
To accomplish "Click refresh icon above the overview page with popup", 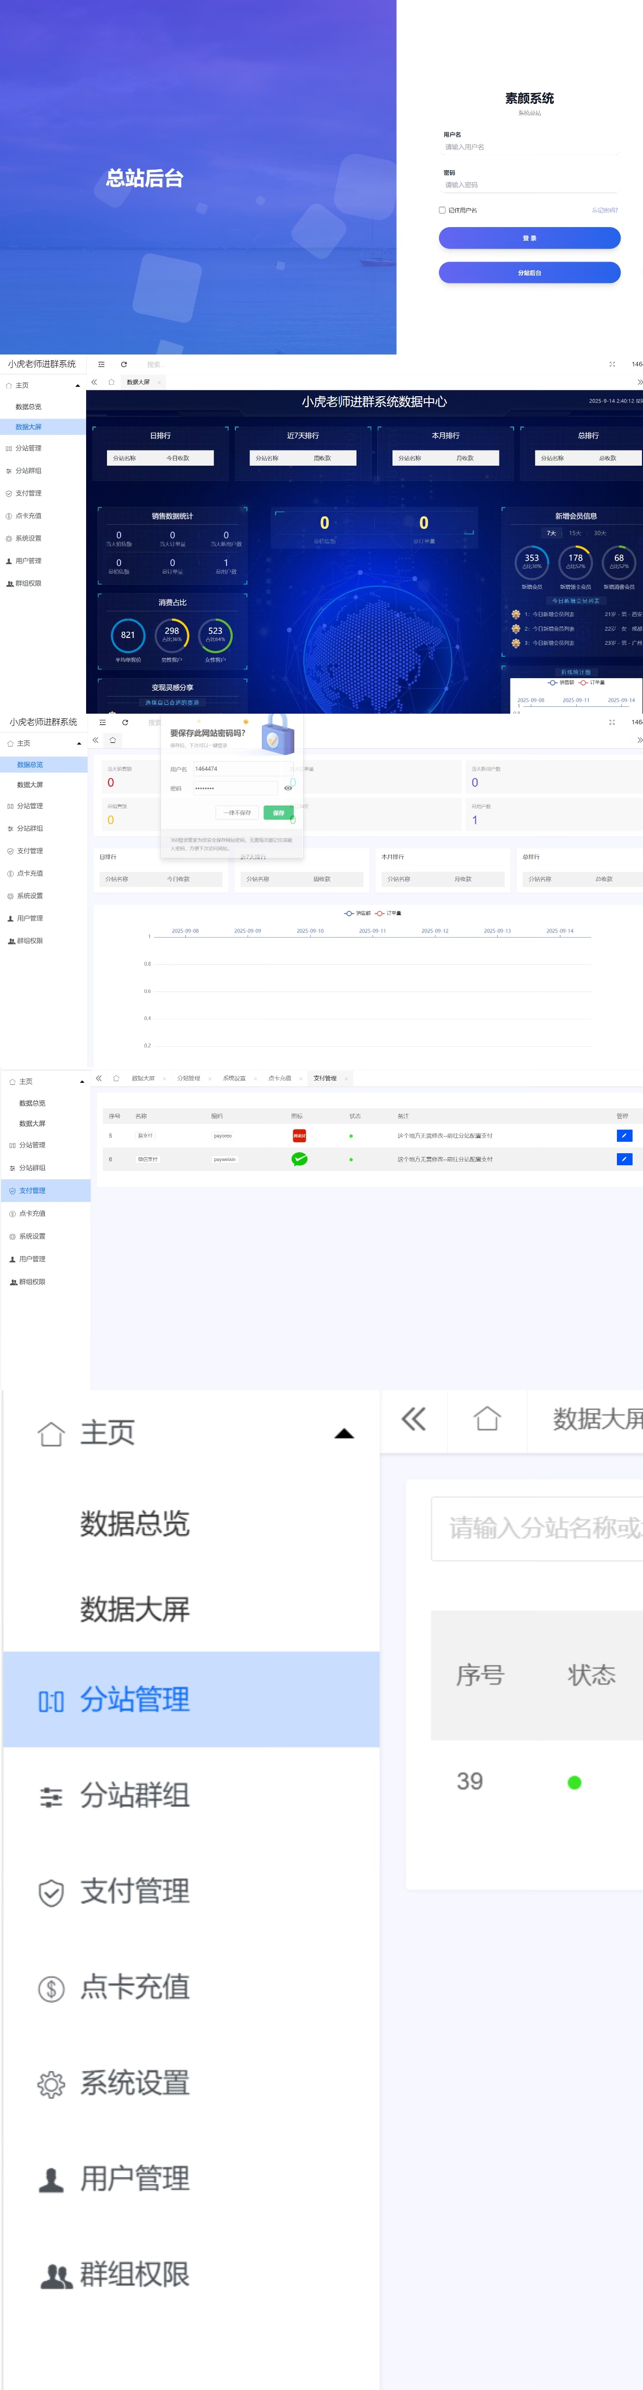I will tap(125, 722).
